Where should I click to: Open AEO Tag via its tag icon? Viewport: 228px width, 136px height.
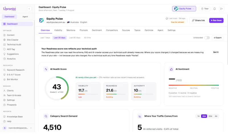click(4, 49)
